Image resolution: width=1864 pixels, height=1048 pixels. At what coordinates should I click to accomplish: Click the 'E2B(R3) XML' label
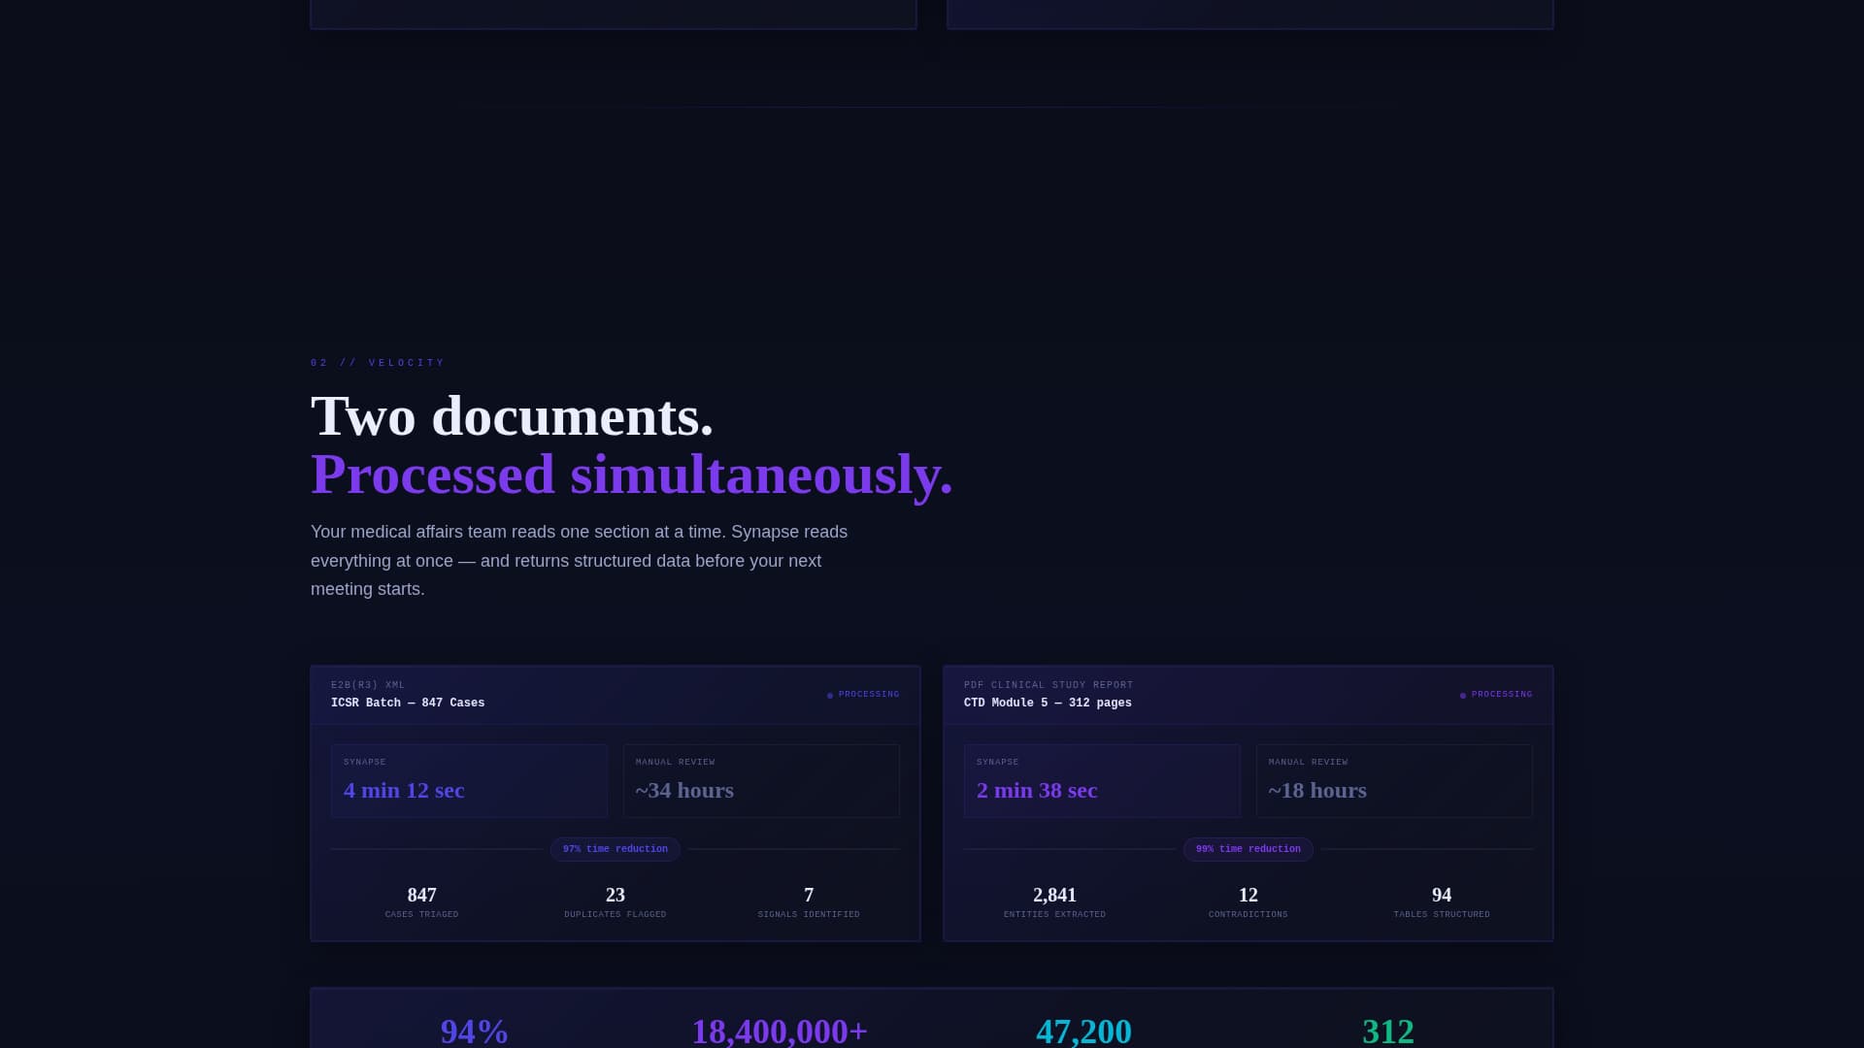pyautogui.click(x=368, y=685)
